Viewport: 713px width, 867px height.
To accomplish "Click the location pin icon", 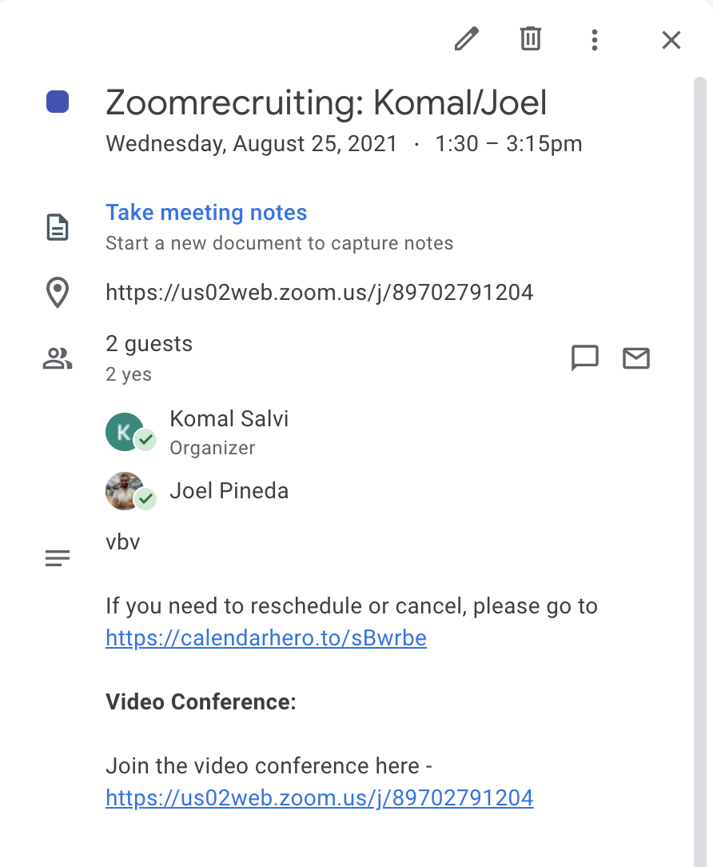I will 58,293.
